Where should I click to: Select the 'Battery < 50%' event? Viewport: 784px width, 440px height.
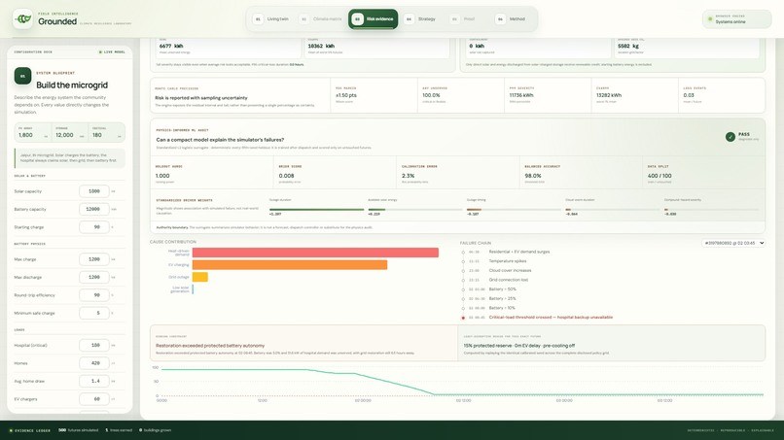(x=503, y=289)
